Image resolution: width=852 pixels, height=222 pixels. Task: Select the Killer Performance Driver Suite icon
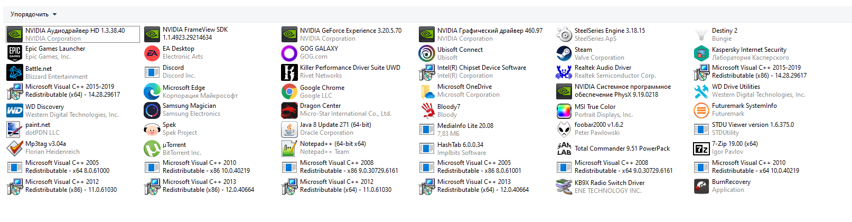[289, 72]
